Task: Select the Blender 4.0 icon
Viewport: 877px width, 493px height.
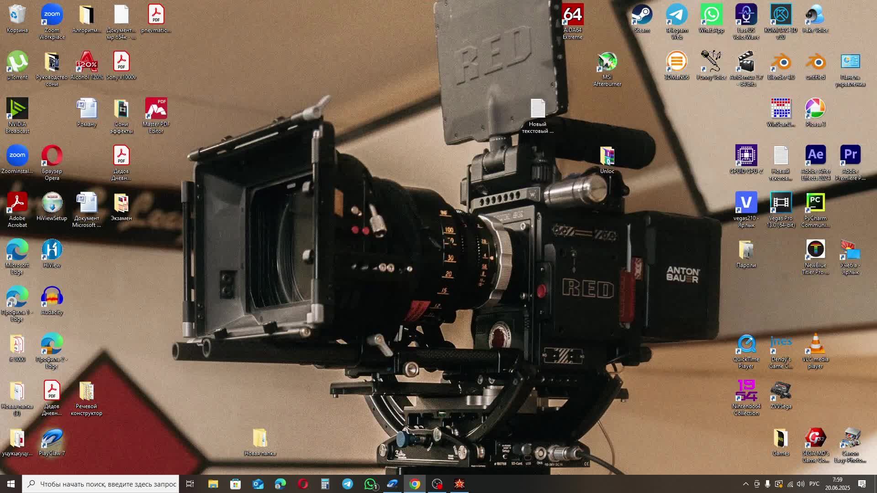Action: click(781, 63)
